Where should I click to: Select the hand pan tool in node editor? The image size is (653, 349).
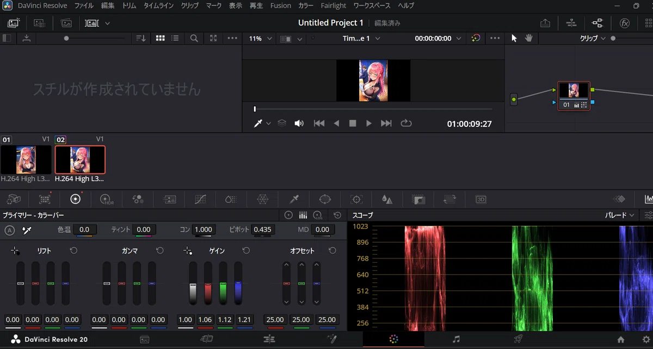[x=529, y=39]
